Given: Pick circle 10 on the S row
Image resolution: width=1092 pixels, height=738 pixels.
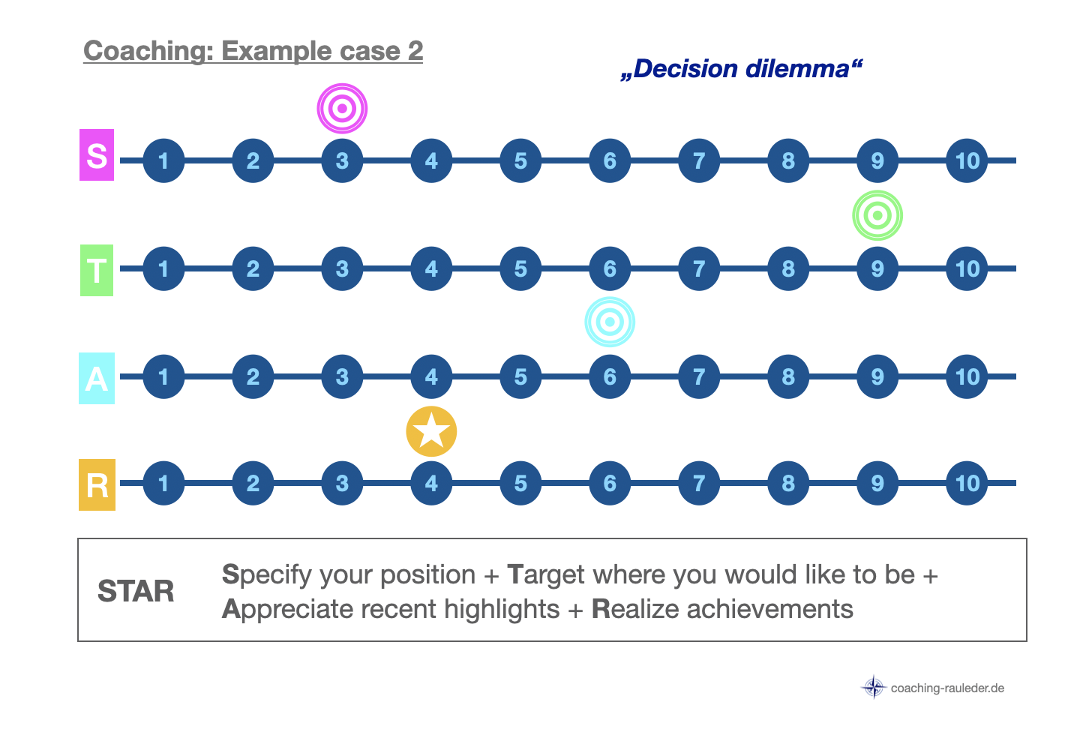Looking at the screenshot, I should coord(967,160).
